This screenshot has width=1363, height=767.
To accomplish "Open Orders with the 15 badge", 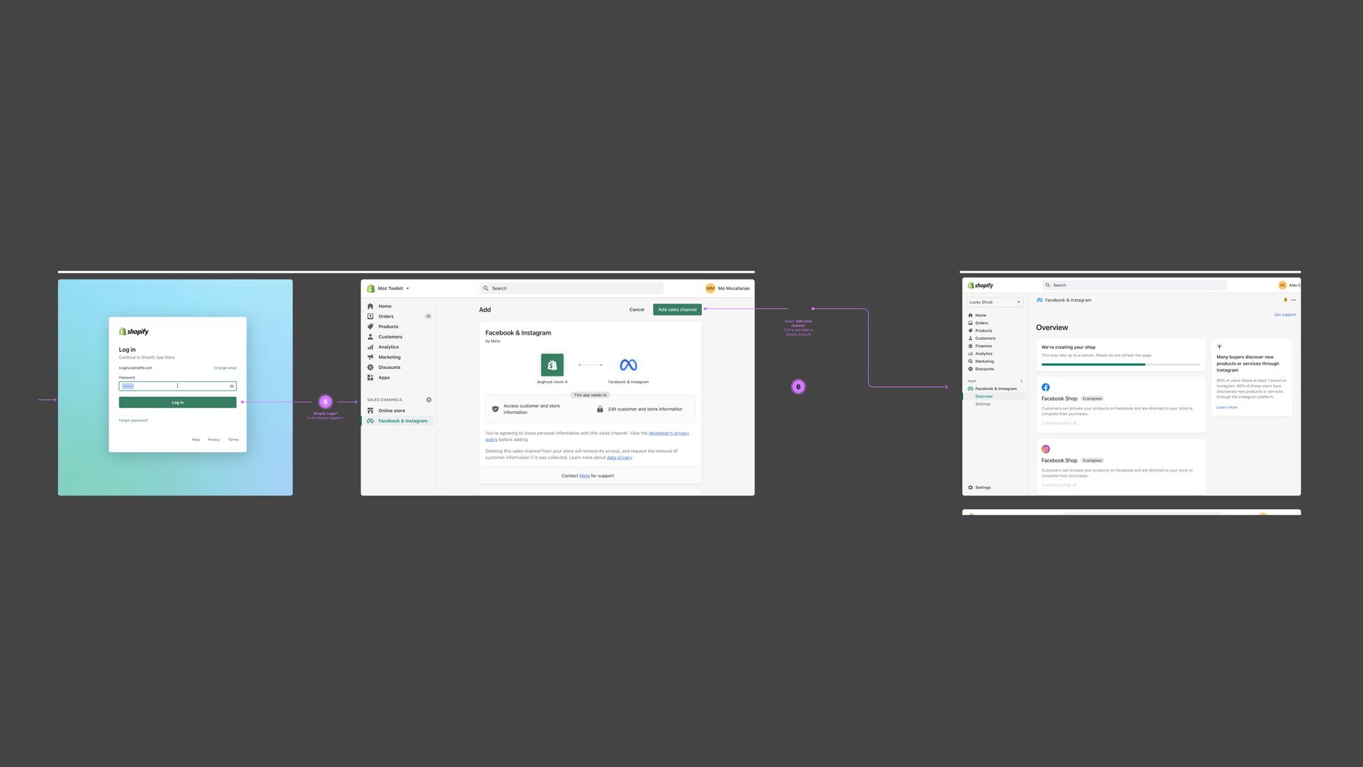I will [x=399, y=316].
